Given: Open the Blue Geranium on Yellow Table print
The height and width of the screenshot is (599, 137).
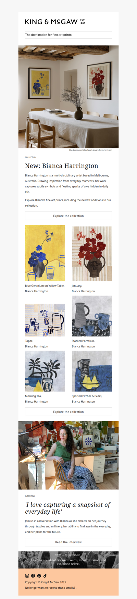Looking at the screenshot, I should point(45,253).
